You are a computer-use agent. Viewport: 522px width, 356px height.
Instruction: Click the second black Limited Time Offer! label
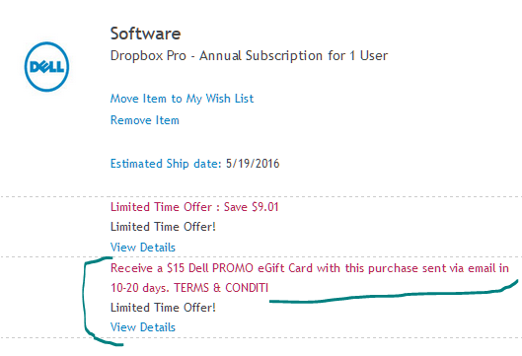(163, 308)
